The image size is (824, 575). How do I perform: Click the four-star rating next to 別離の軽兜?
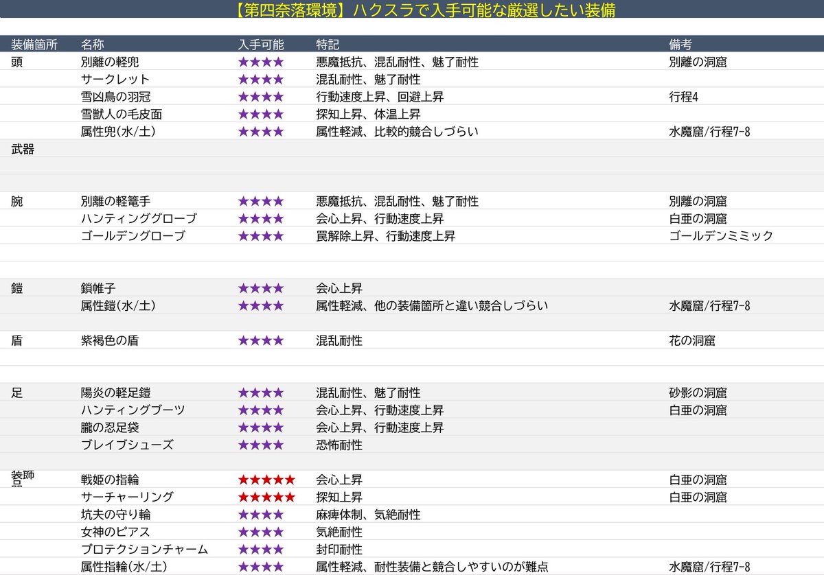258,62
